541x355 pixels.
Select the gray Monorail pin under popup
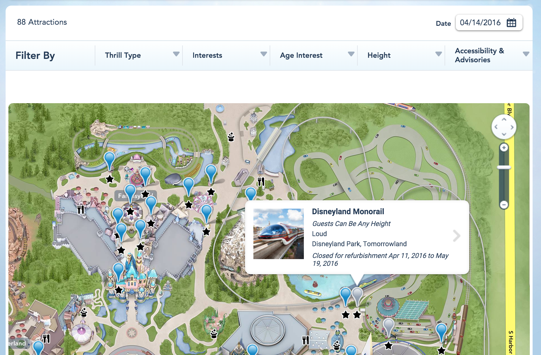click(357, 297)
